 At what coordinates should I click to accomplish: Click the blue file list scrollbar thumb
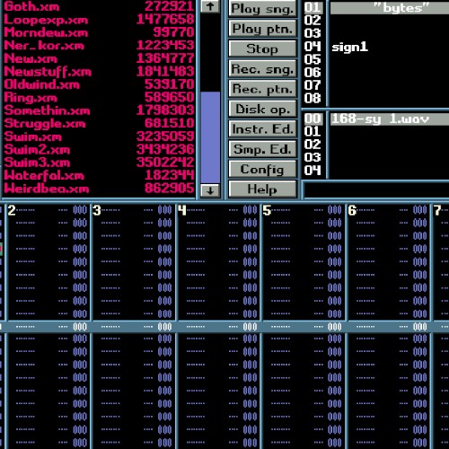(x=210, y=137)
